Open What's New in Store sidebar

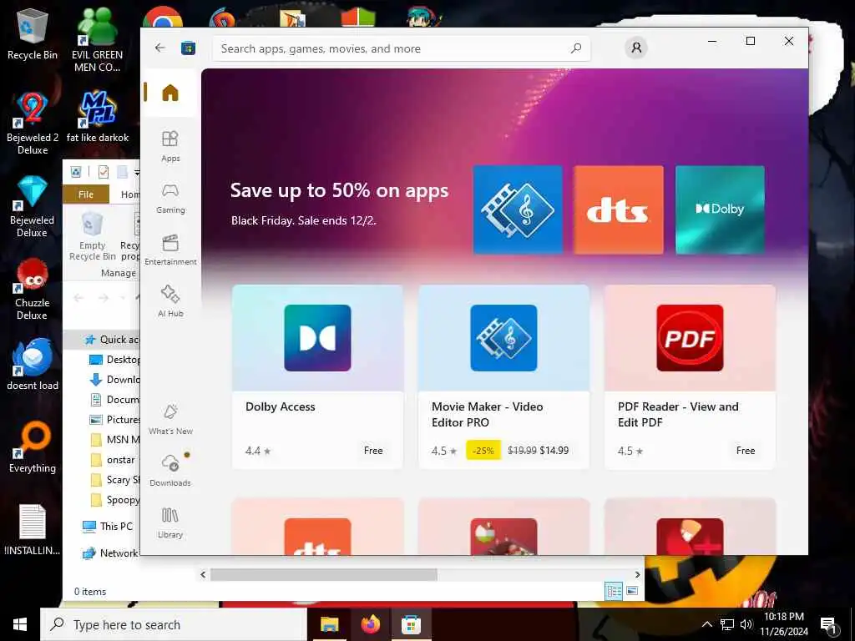click(170, 419)
